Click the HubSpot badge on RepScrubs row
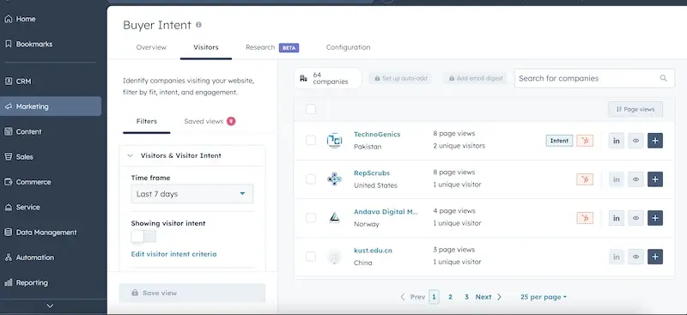The image size is (687, 315). tap(585, 179)
